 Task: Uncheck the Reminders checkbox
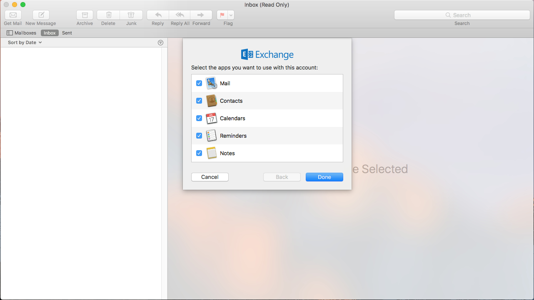[x=199, y=136]
